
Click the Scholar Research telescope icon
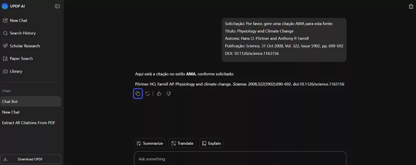[x=5, y=46]
